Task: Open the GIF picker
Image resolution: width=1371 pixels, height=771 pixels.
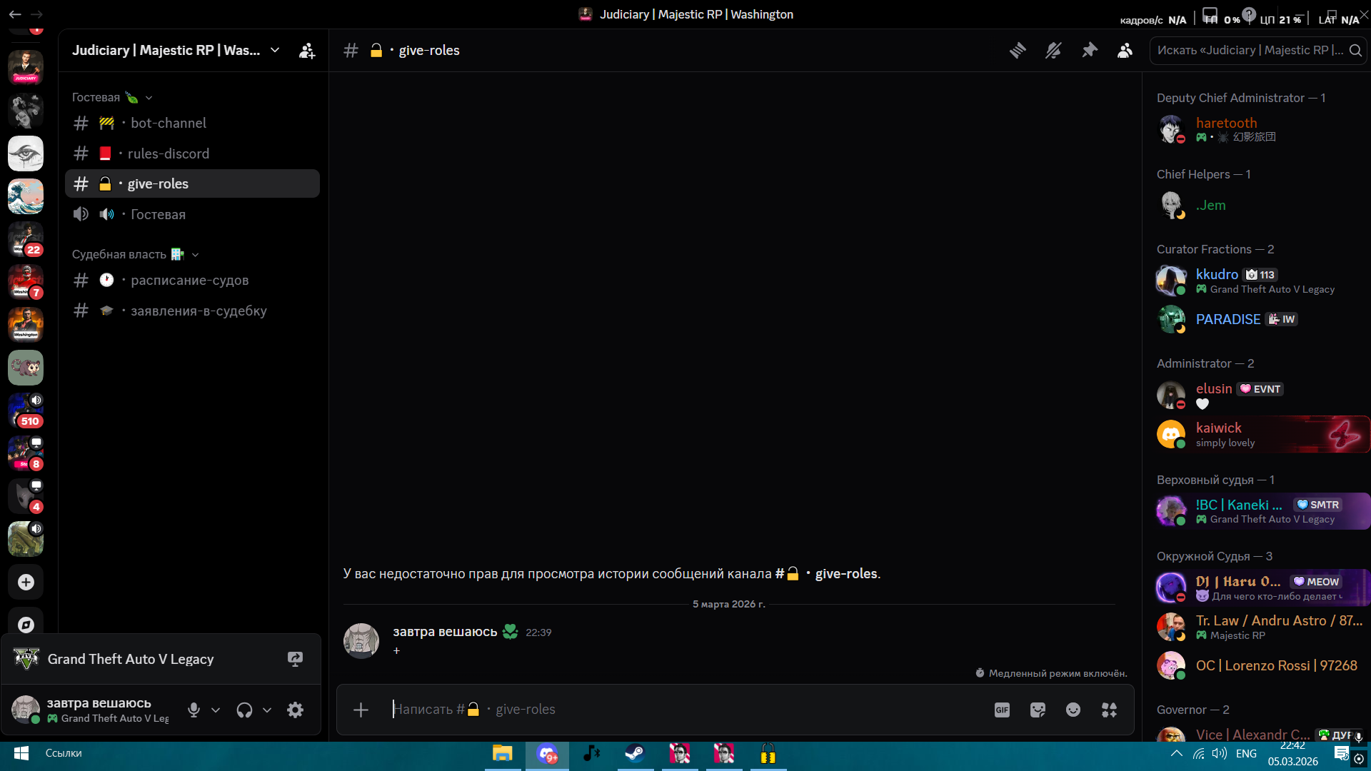Action: pos(1002,710)
